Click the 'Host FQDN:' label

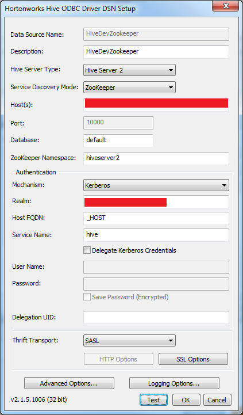[x=29, y=218]
